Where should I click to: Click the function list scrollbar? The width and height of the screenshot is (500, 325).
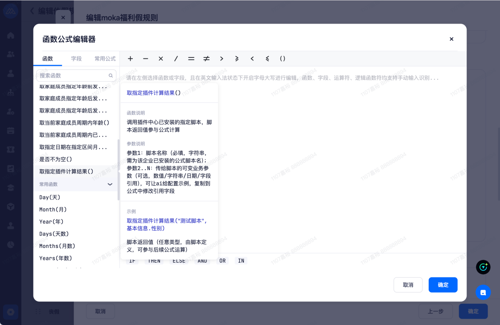tap(118, 170)
